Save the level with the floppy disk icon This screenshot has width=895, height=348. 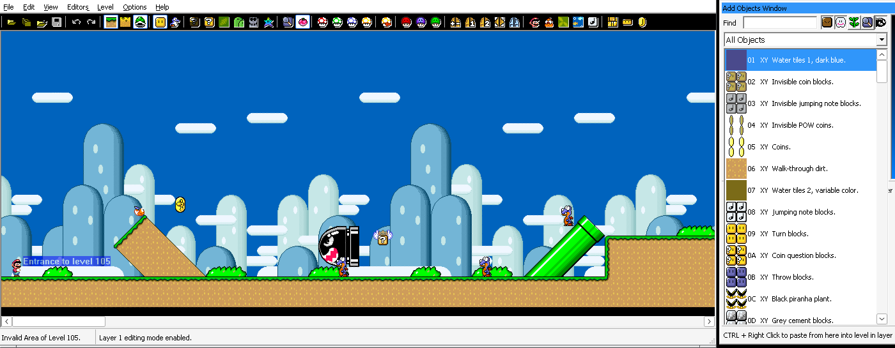coord(57,22)
